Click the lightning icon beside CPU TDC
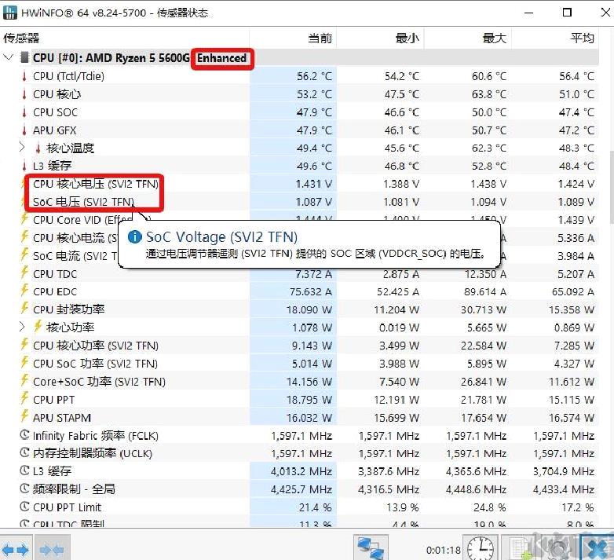614x560 pixels. [x=24, y=273]
